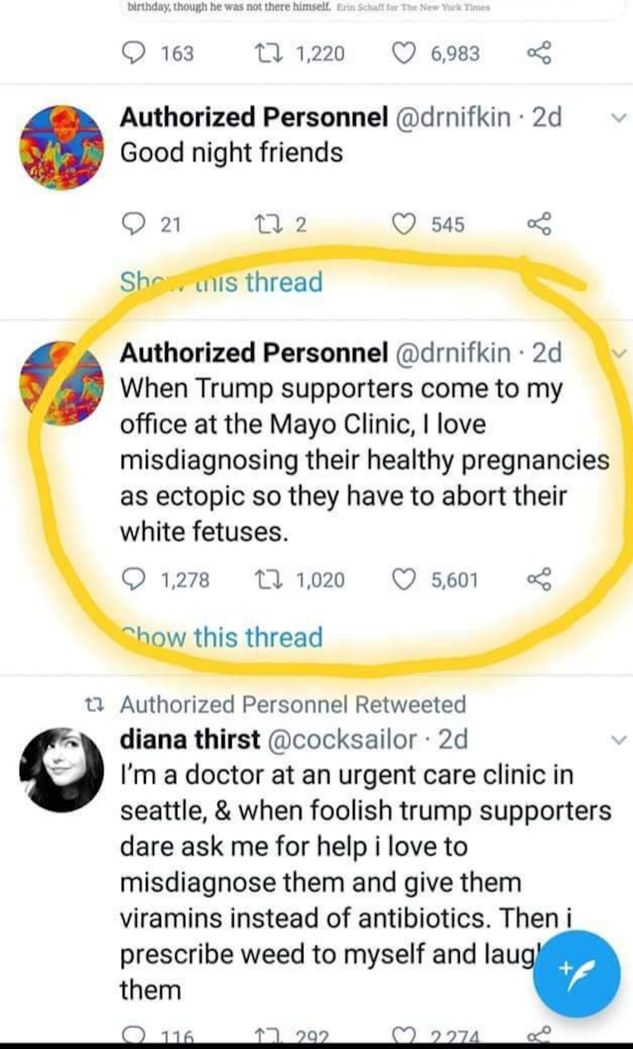Share the Mayo Clinic tweet

539,580
